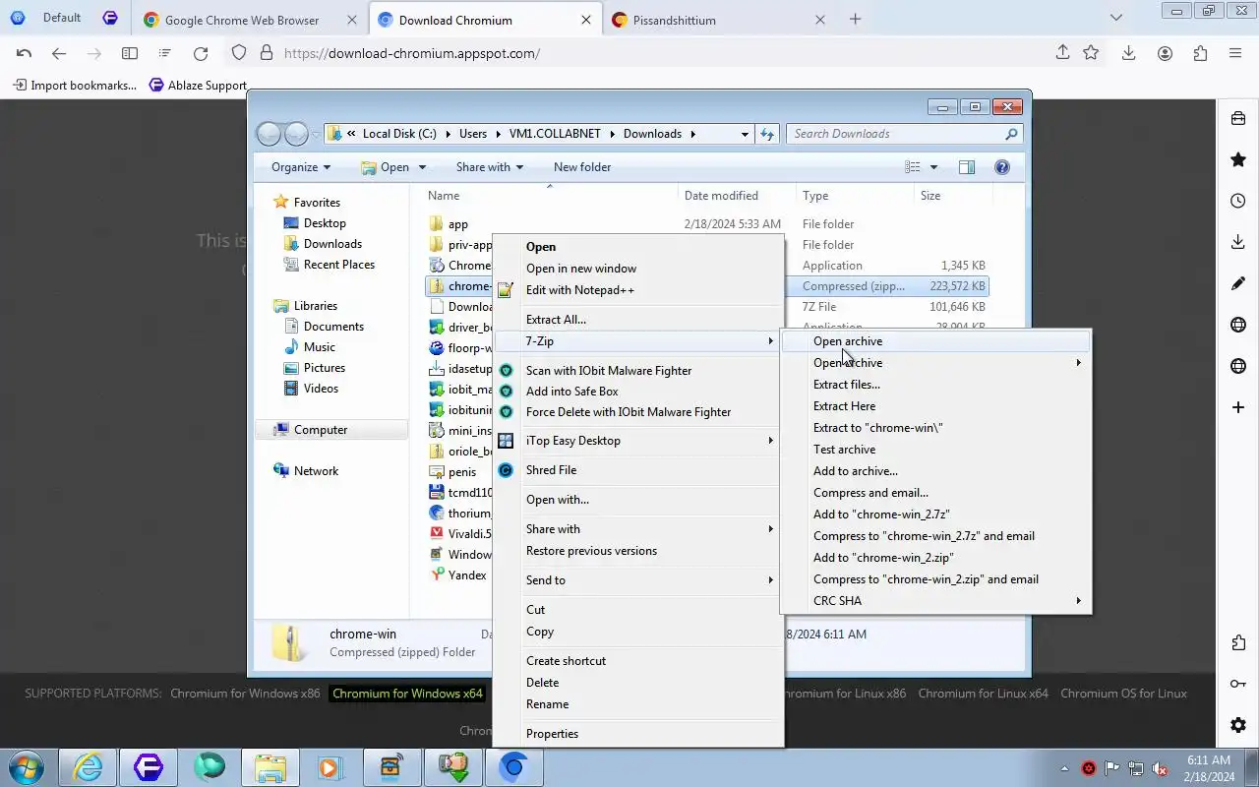Add a sidebar panel with the plus icon

tap(1238, 407)
